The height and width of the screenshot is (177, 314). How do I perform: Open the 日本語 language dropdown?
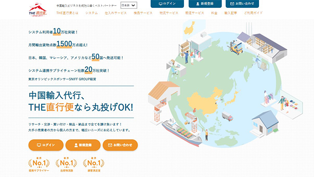[x=129, y=5]
